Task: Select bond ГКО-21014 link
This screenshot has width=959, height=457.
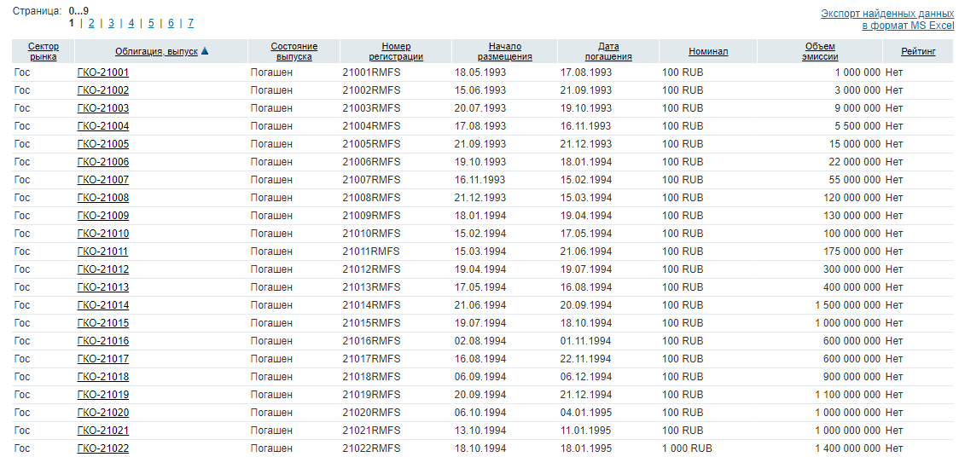Action: click(x=103, y=305)
